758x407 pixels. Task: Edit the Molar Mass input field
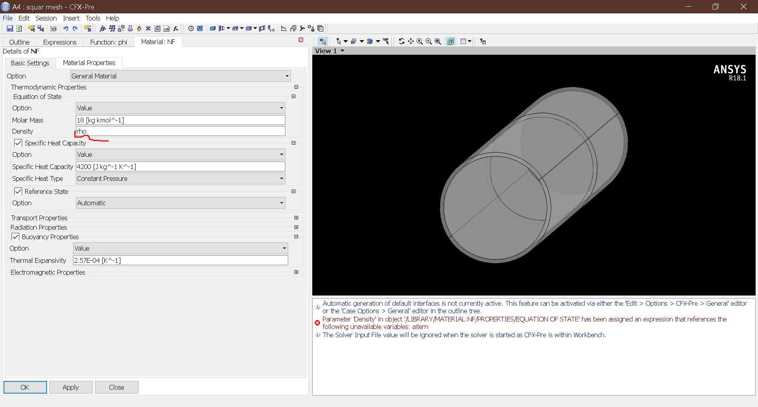[x=180, y=120]
